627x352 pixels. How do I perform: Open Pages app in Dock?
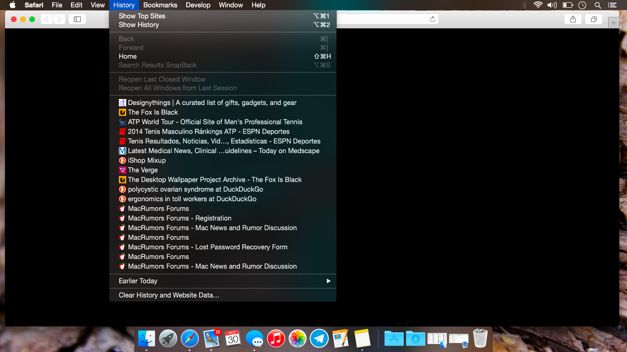point(341,339)
